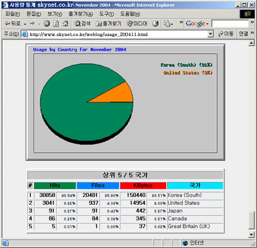Click the vertical scrollbar down arrow
The width and height of the screenshot is (257, 248).
251,234
